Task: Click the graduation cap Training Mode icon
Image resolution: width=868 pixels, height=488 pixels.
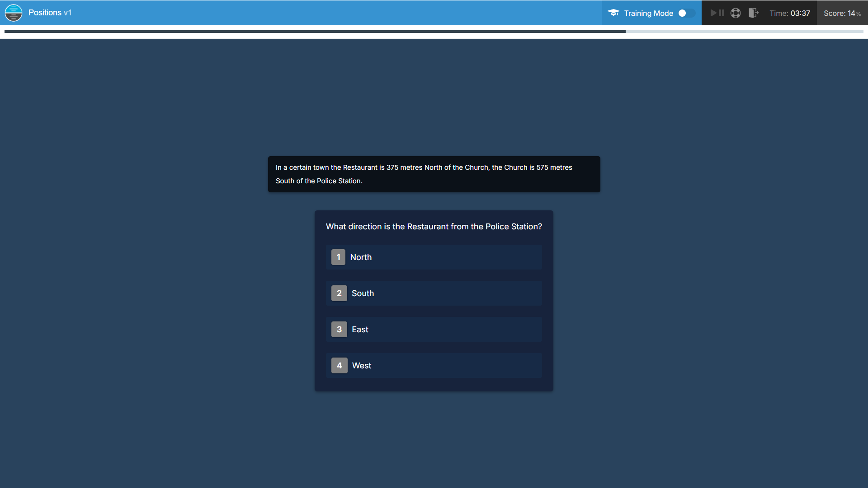Action: pyautogui.click(x=613, y=13)
